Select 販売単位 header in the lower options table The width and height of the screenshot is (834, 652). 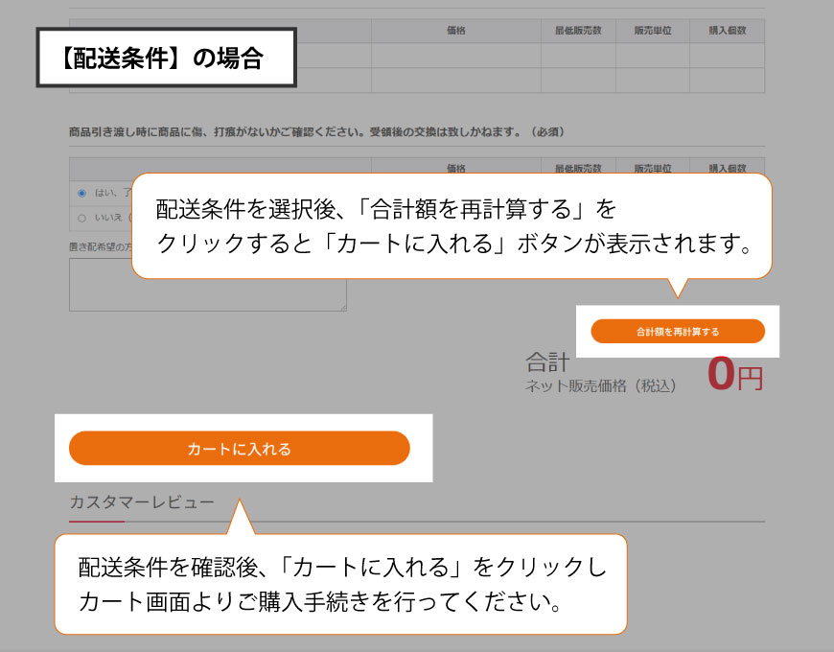(652, 168)
